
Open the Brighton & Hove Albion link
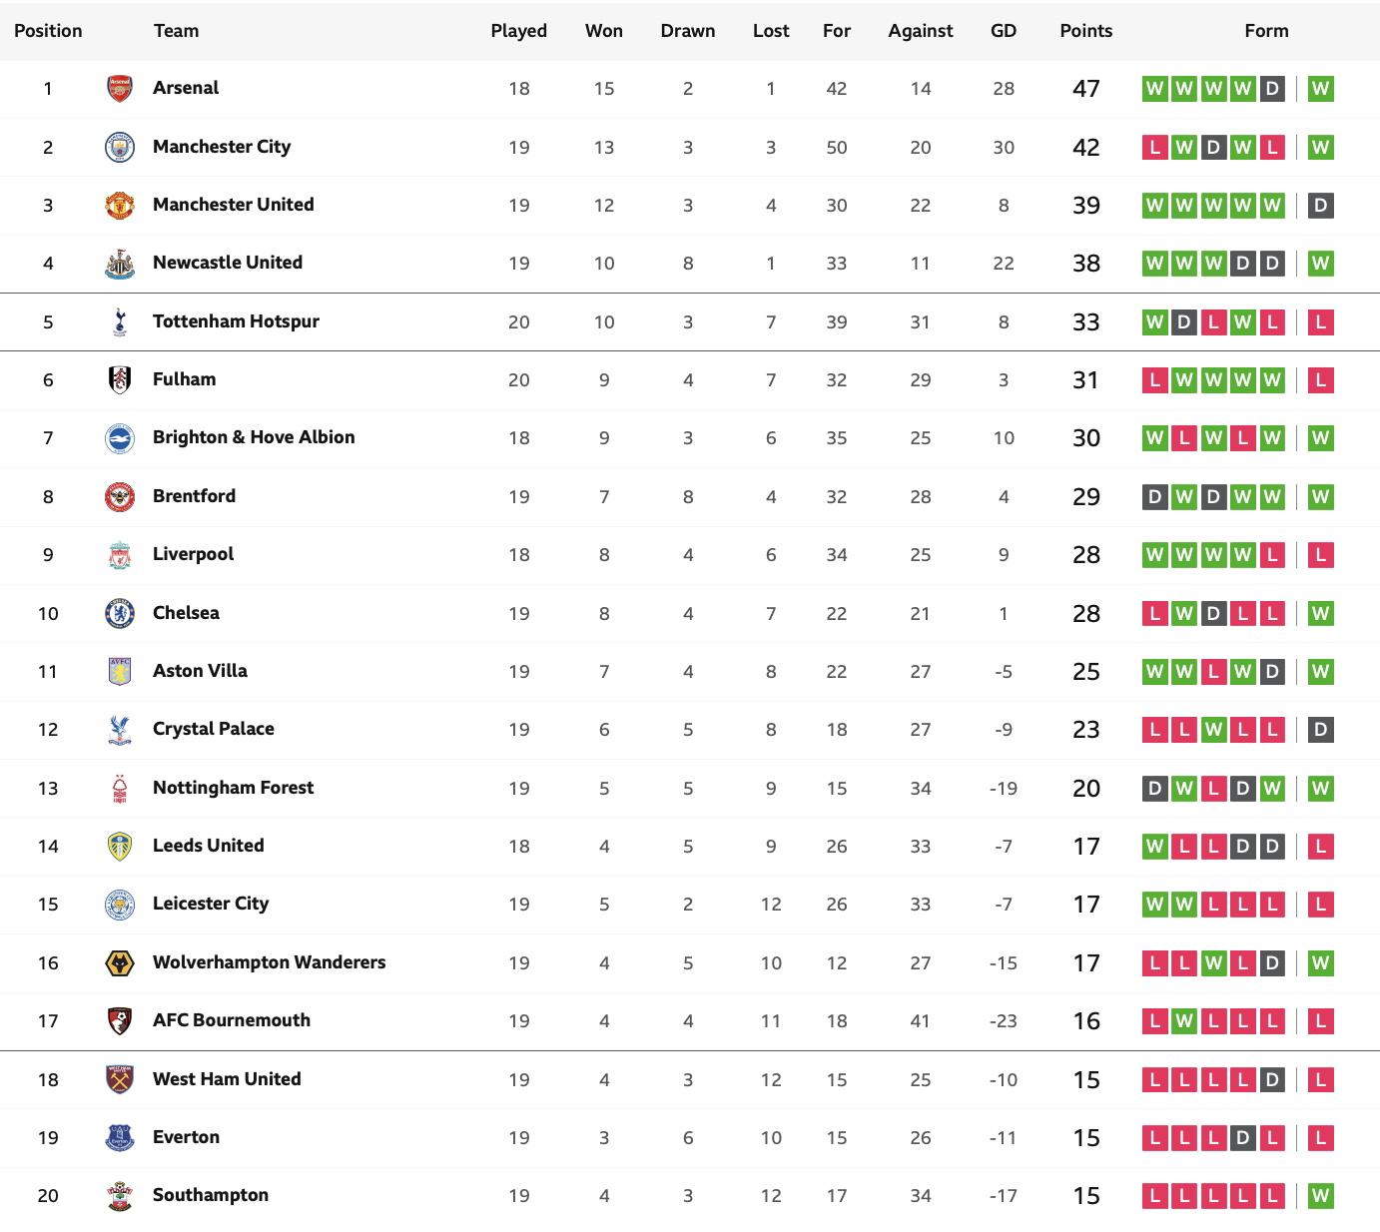(254, 437)
